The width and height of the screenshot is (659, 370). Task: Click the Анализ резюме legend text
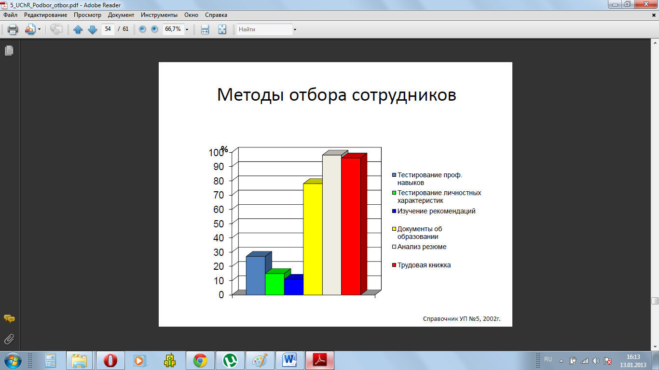coord(422,247)
